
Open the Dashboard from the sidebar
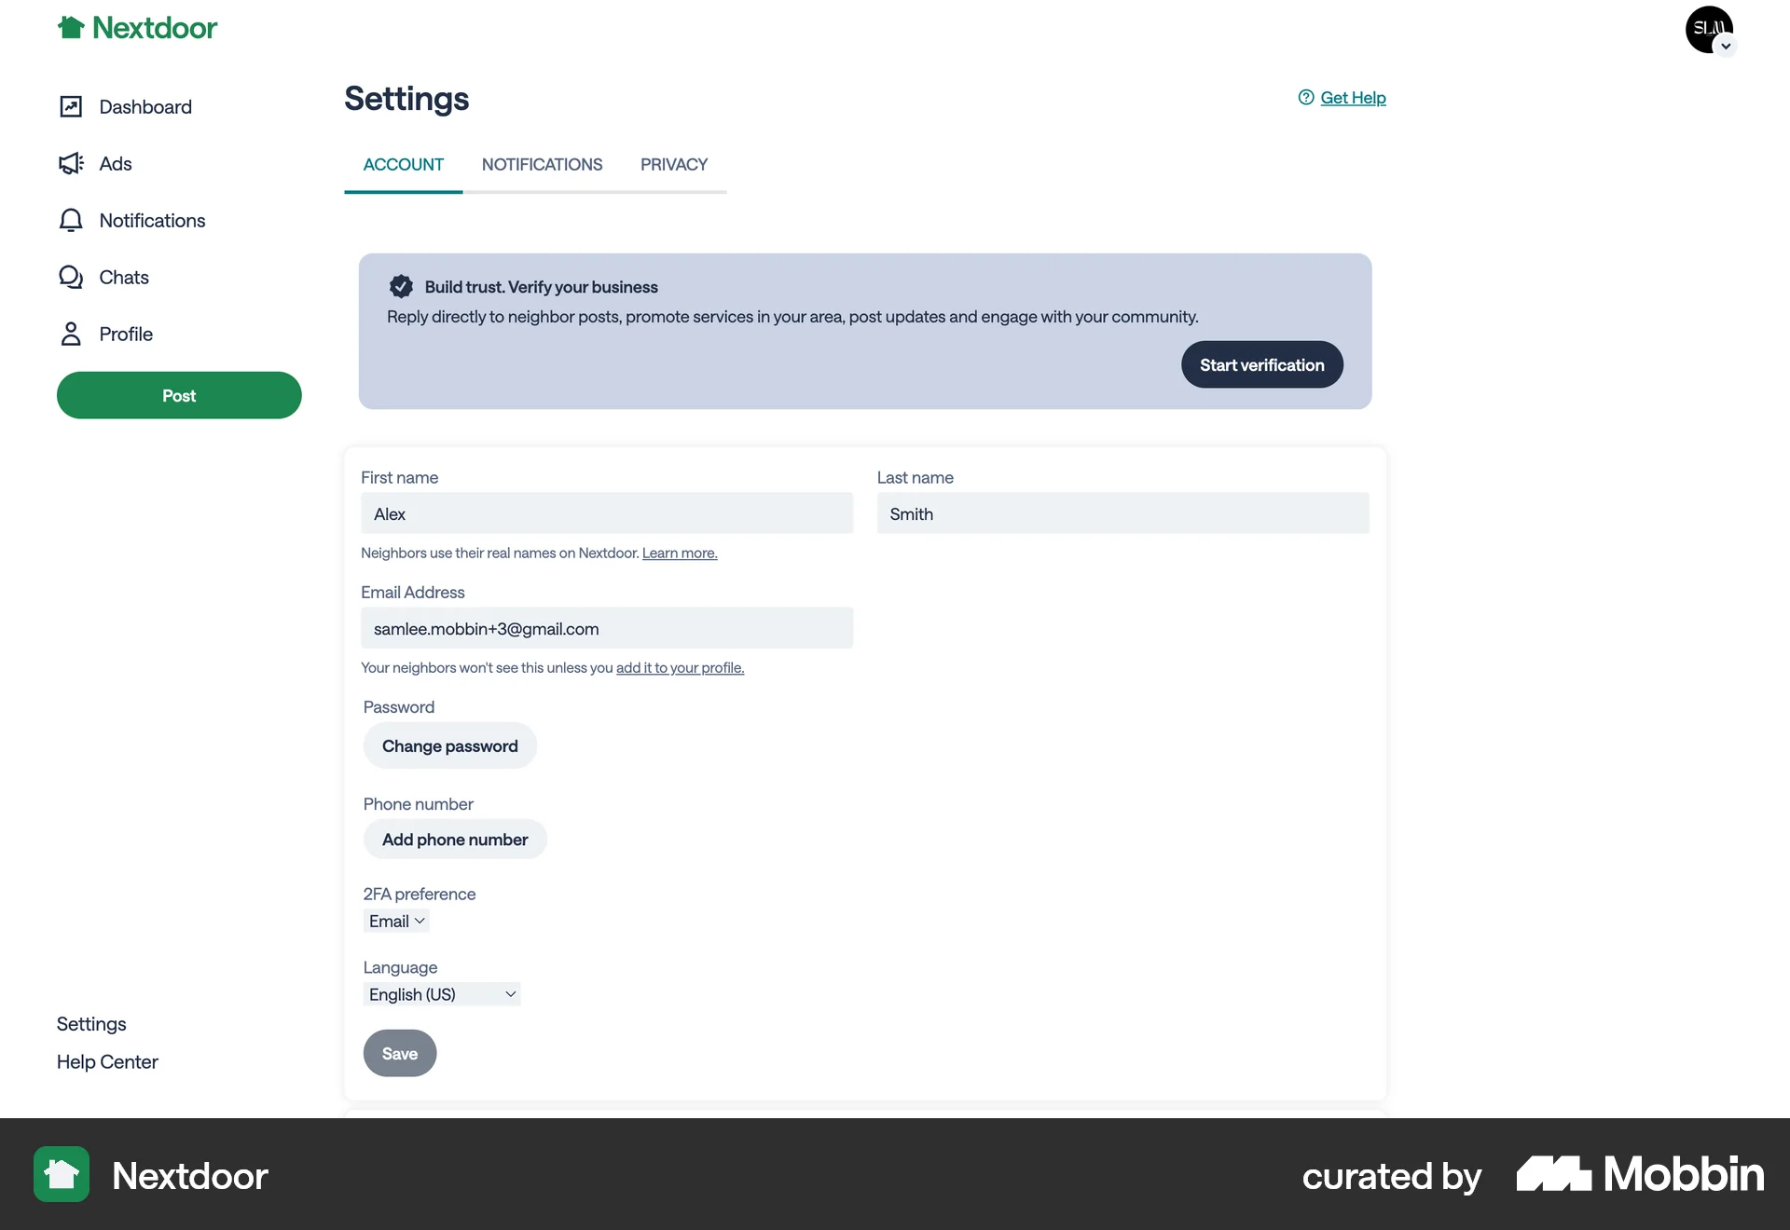(x=145, y=106)
